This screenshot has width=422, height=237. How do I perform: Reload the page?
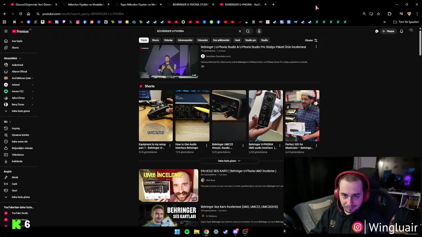[x=20, y=14]
